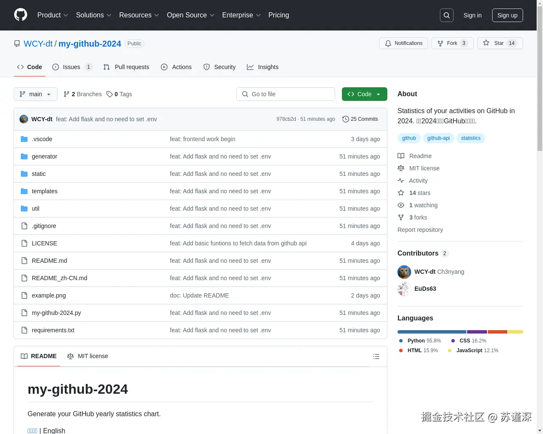Open search using the magnifier icon
This screenshot has height=434, width=543.
point(446,15)
